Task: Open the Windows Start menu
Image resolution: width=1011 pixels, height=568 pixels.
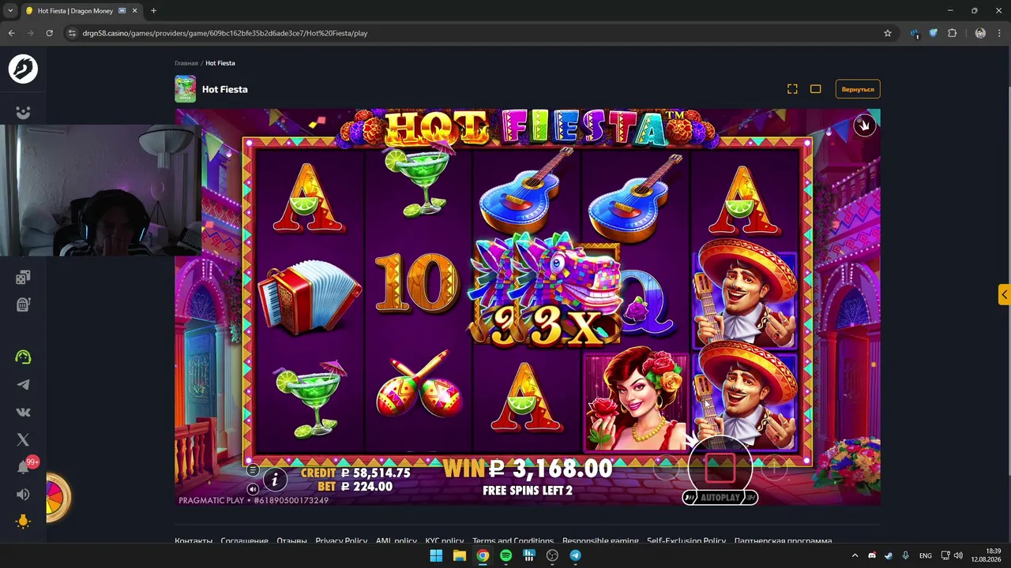Action: pyautogui.click(x=436, y=555)
